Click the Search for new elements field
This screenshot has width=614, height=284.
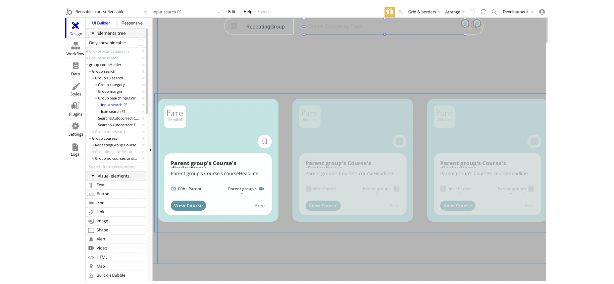point(114,167)
